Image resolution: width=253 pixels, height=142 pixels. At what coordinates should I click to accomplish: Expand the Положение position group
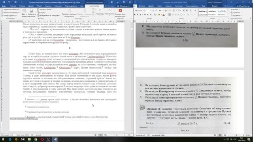point(110,13)
